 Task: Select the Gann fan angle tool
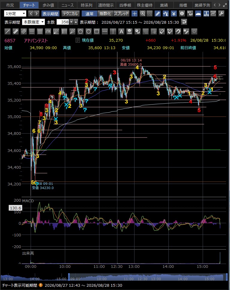pos(72,31)
